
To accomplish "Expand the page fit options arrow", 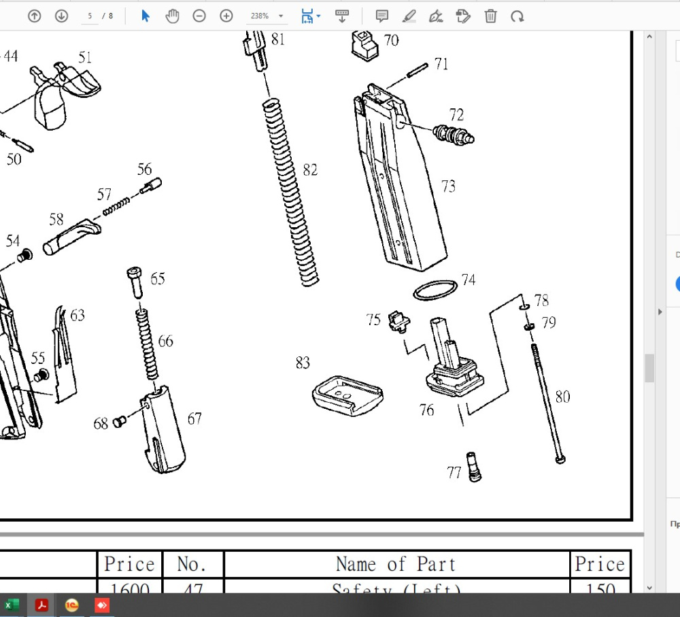I will point(319,16).
